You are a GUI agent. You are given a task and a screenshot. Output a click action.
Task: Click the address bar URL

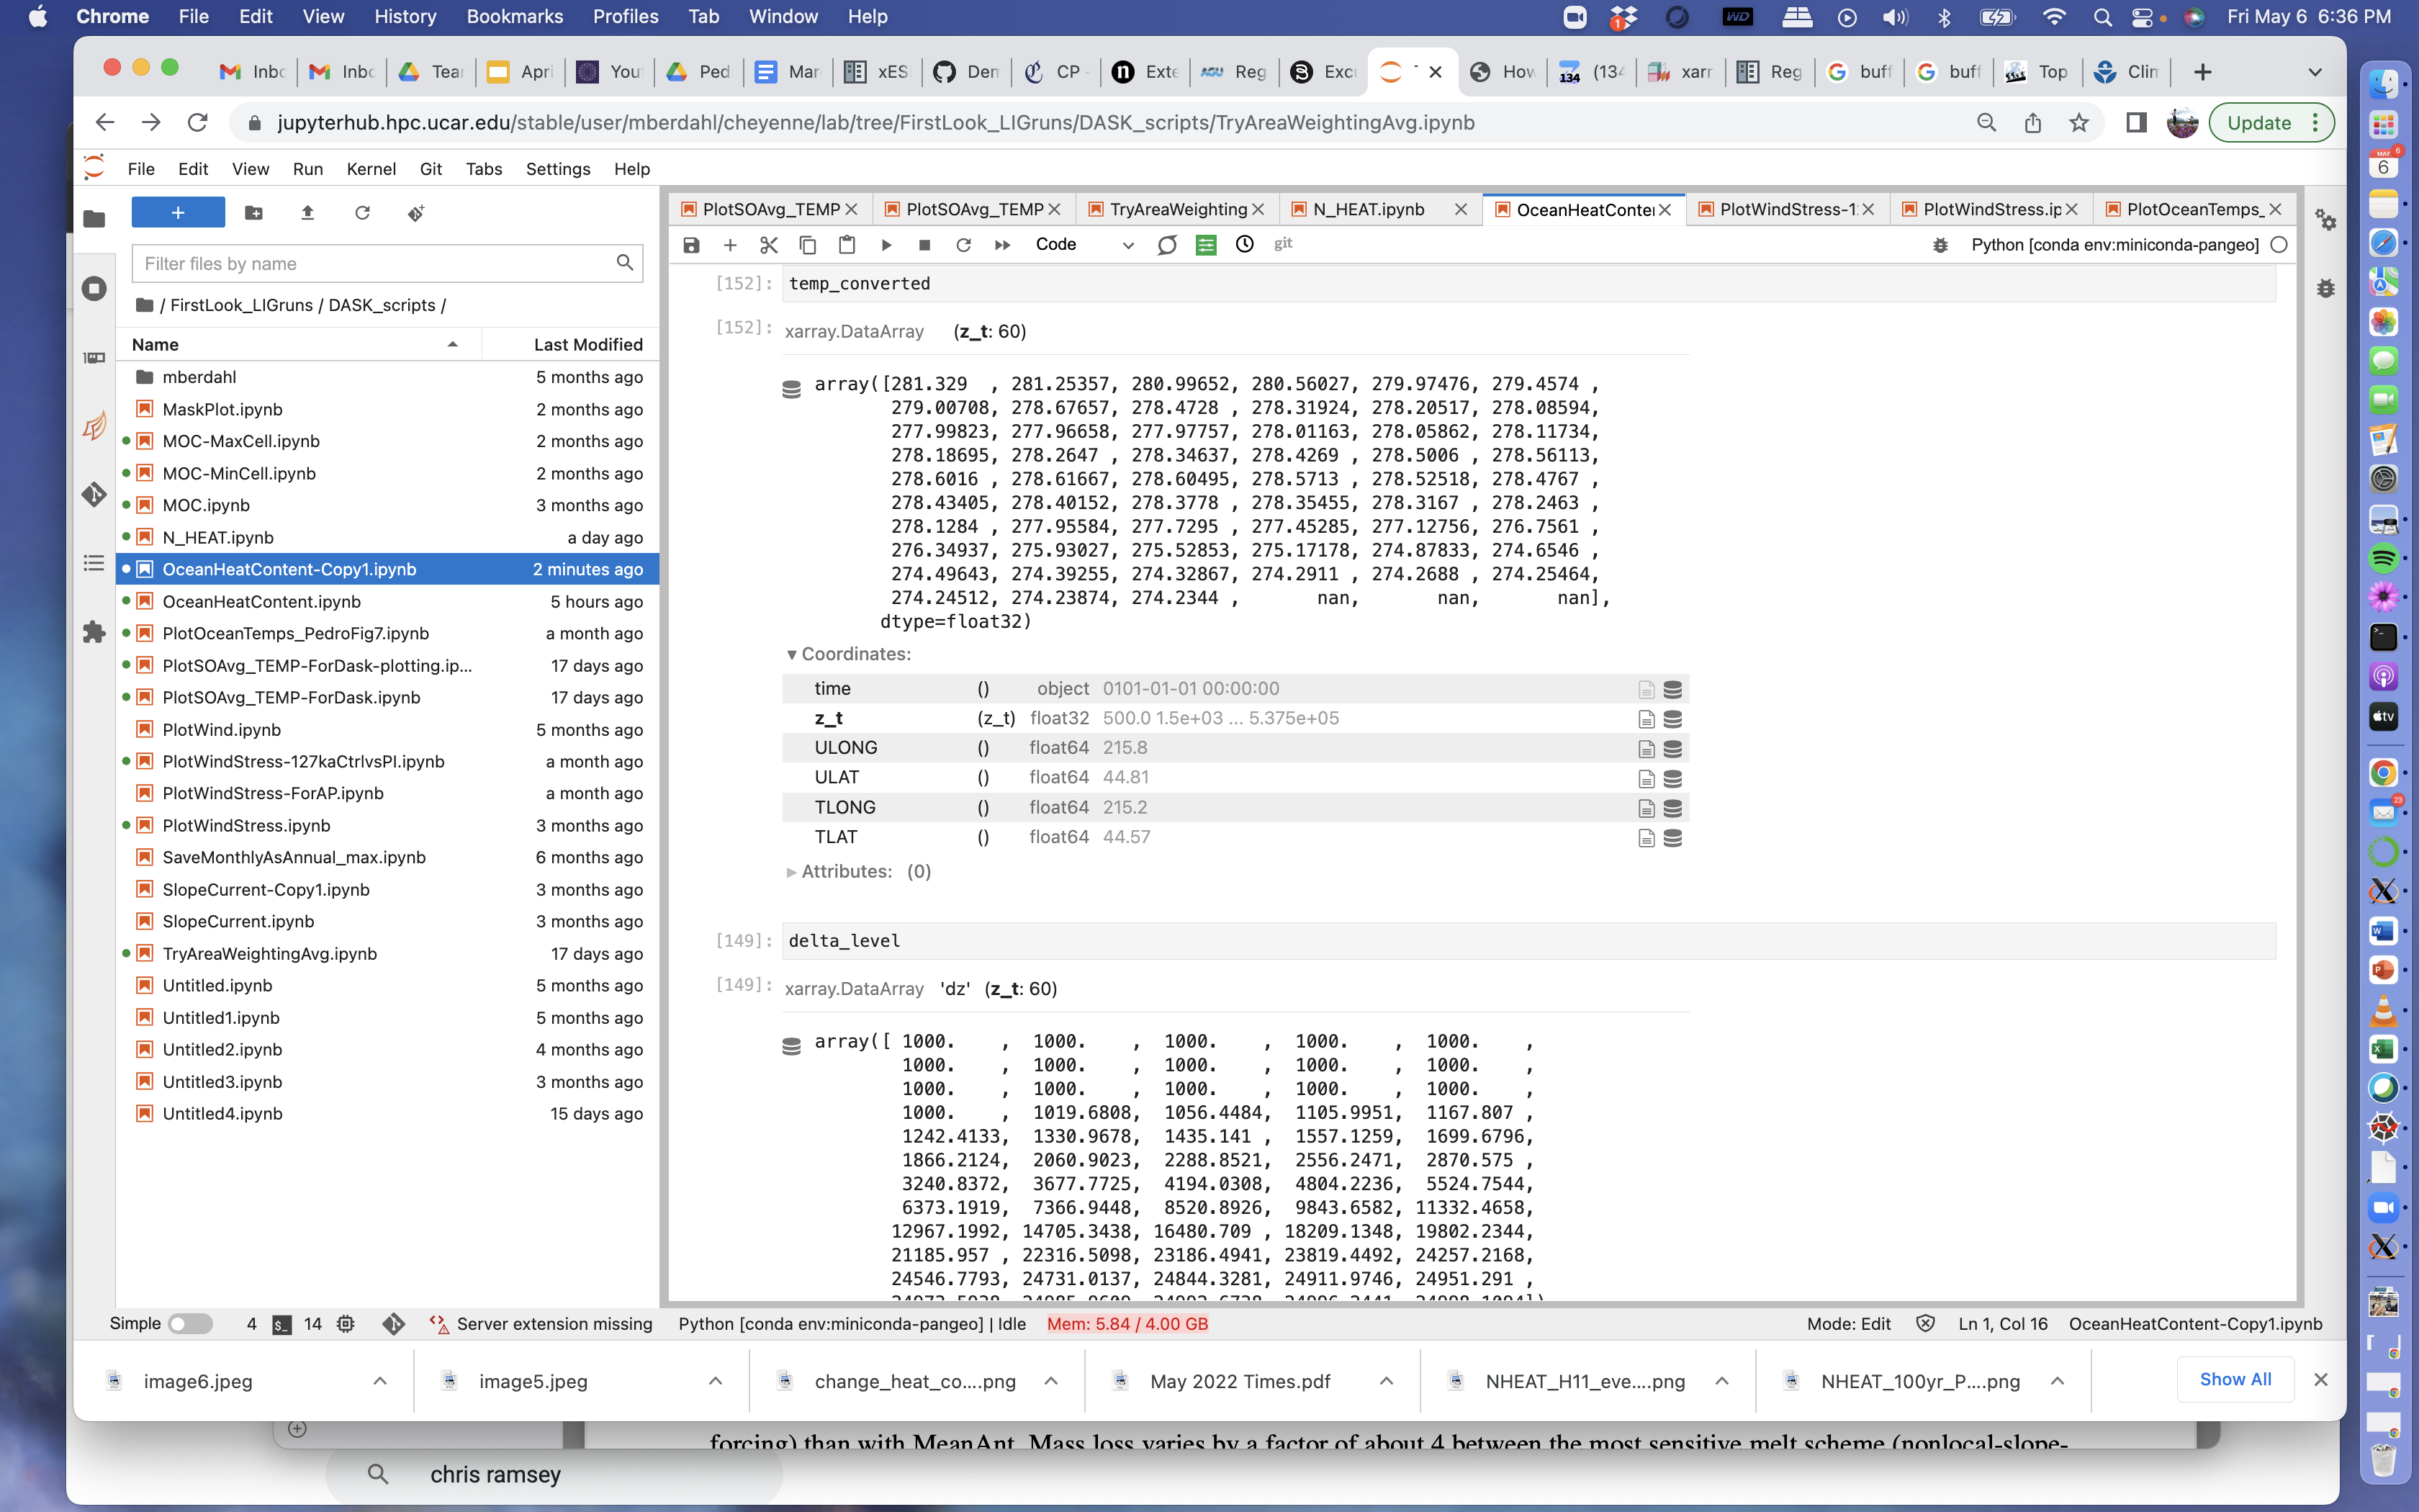click(x=875, y=122)
